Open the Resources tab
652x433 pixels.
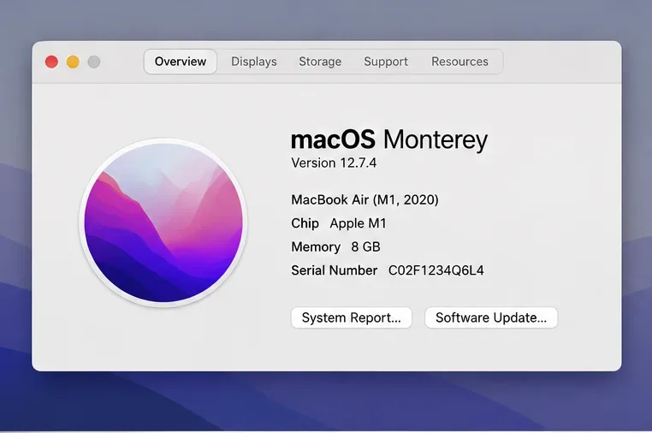coord(459,62)
